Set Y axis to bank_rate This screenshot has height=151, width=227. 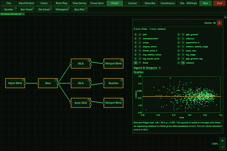[183, 51]
